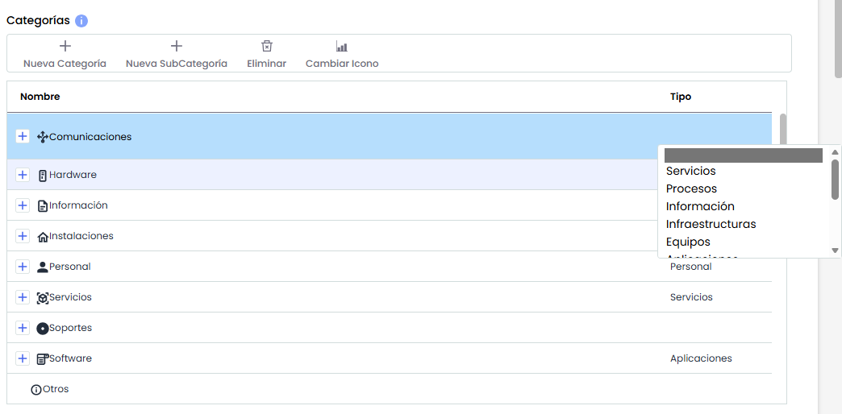Click the Nombre column header
The height and width of the screenshot is (414, 842).
point(40,97)
